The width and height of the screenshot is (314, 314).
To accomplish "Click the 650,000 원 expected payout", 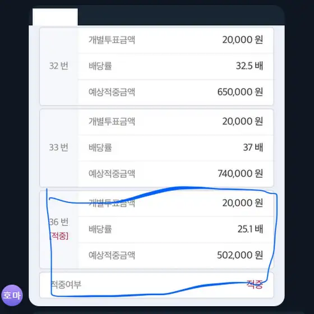I will 240,92.
